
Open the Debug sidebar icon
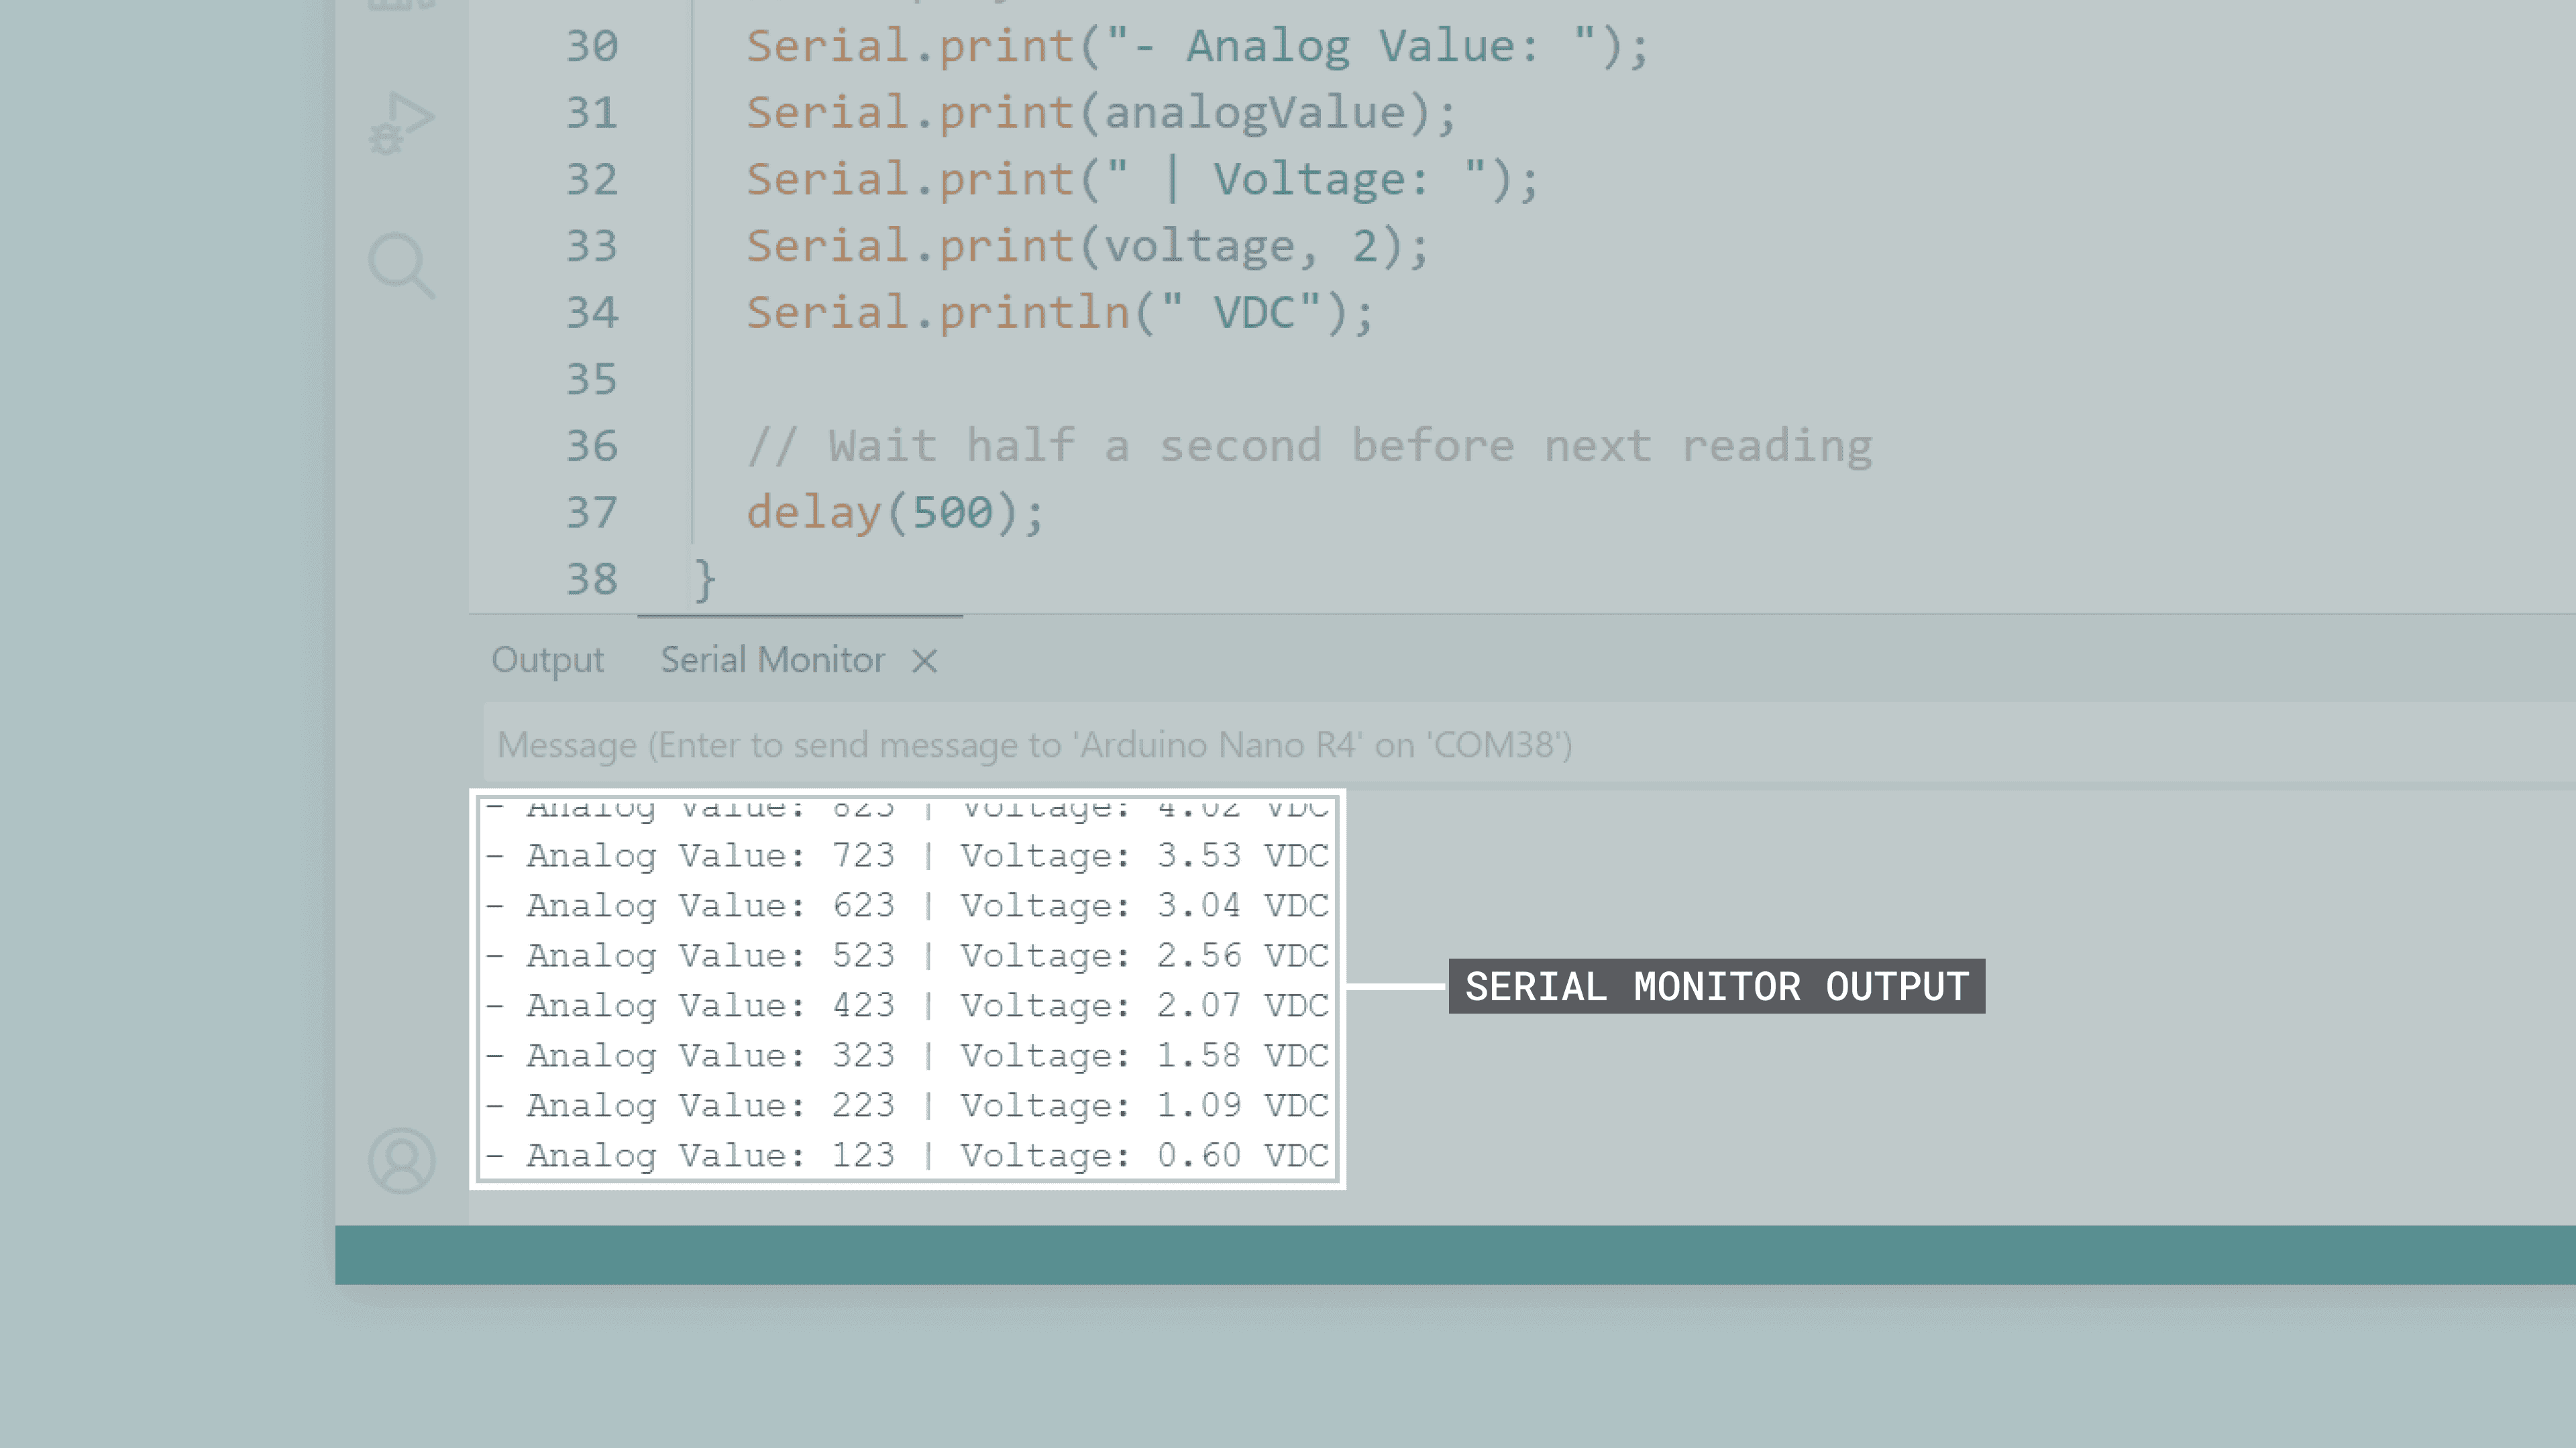(401, 123)
